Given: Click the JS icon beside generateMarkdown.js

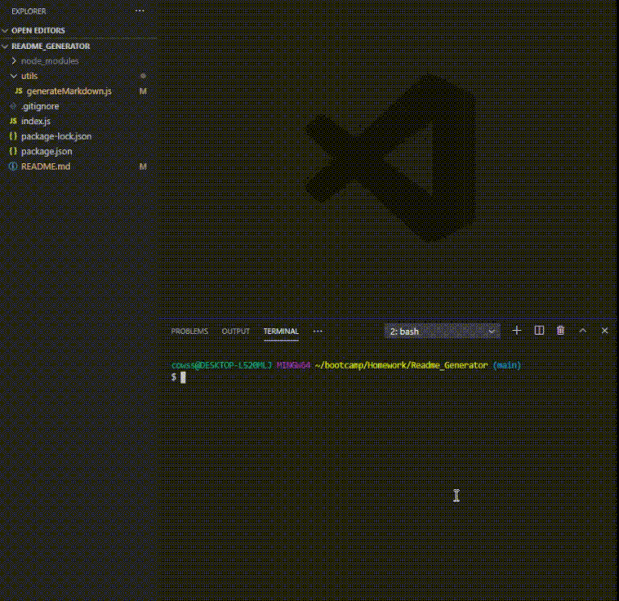Looking at the screenshot, I should pyautogui.click(x=18, y=91).
